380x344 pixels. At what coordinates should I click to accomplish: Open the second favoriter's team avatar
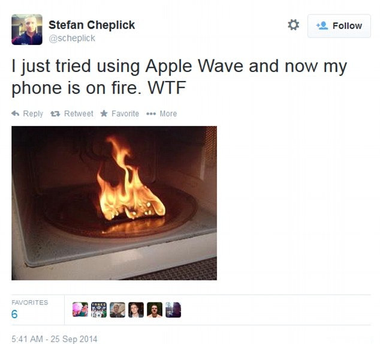[x=99, y=310]
